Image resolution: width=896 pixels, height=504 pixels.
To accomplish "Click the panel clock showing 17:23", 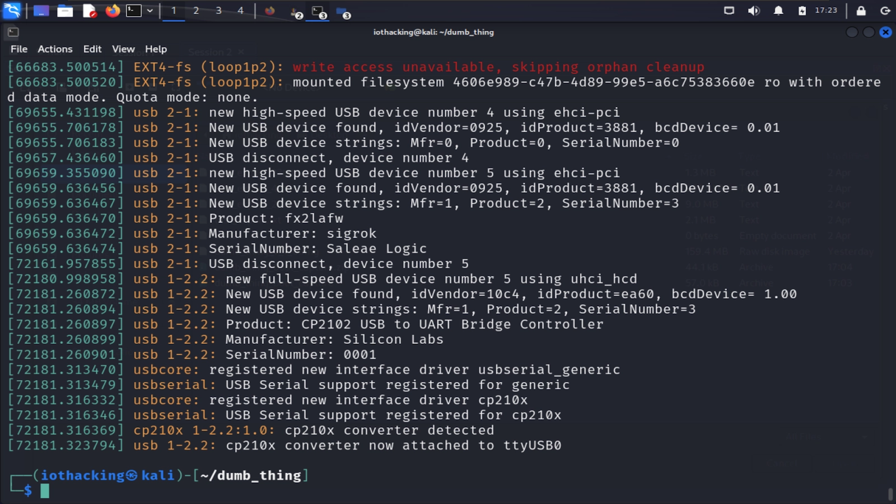I will pyautogui.click(x=826, y=11).
